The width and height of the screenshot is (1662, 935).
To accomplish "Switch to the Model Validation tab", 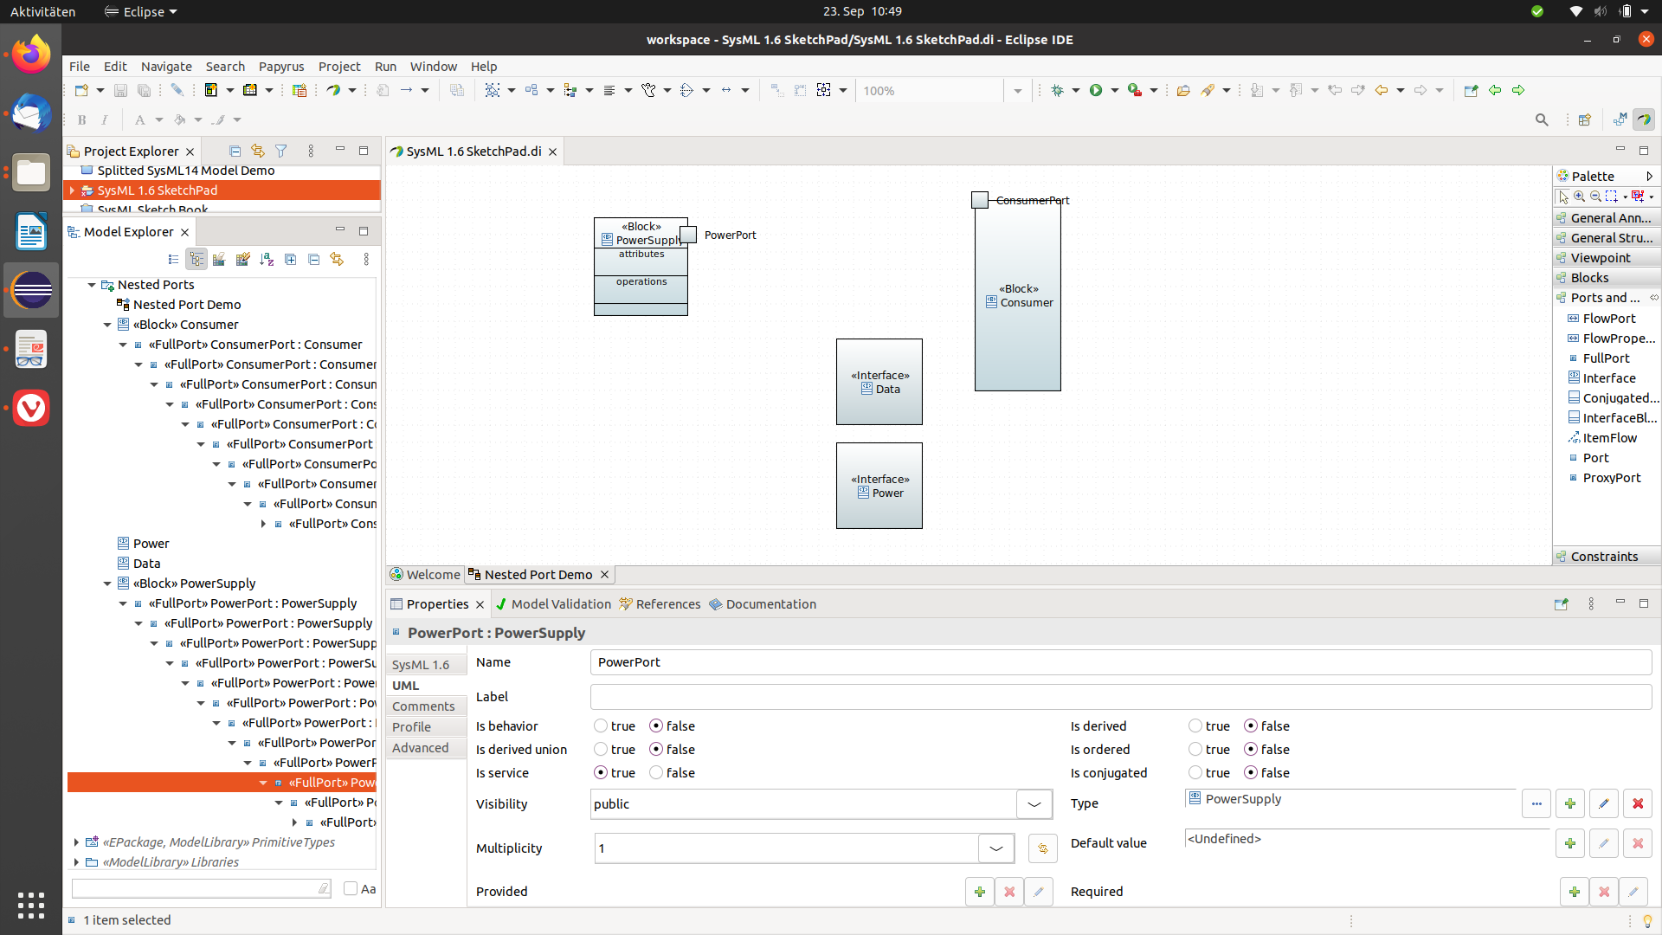I will (x=560, y=604).
